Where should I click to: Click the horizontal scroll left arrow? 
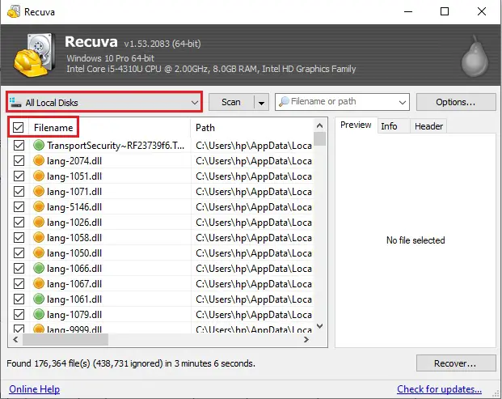click(x=15, y=339)
